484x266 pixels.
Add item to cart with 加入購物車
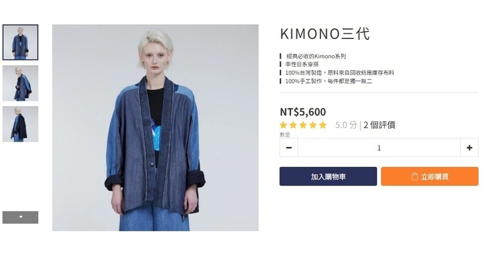tap(328, 176)
